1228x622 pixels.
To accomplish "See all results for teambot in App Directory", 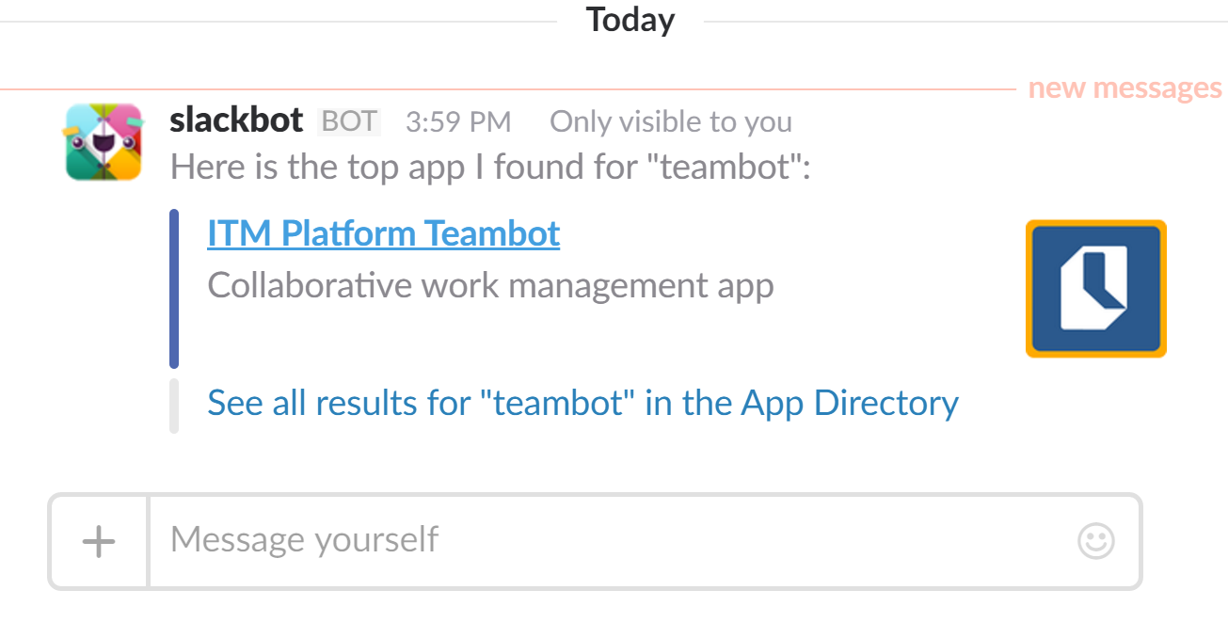I will 582,402.
